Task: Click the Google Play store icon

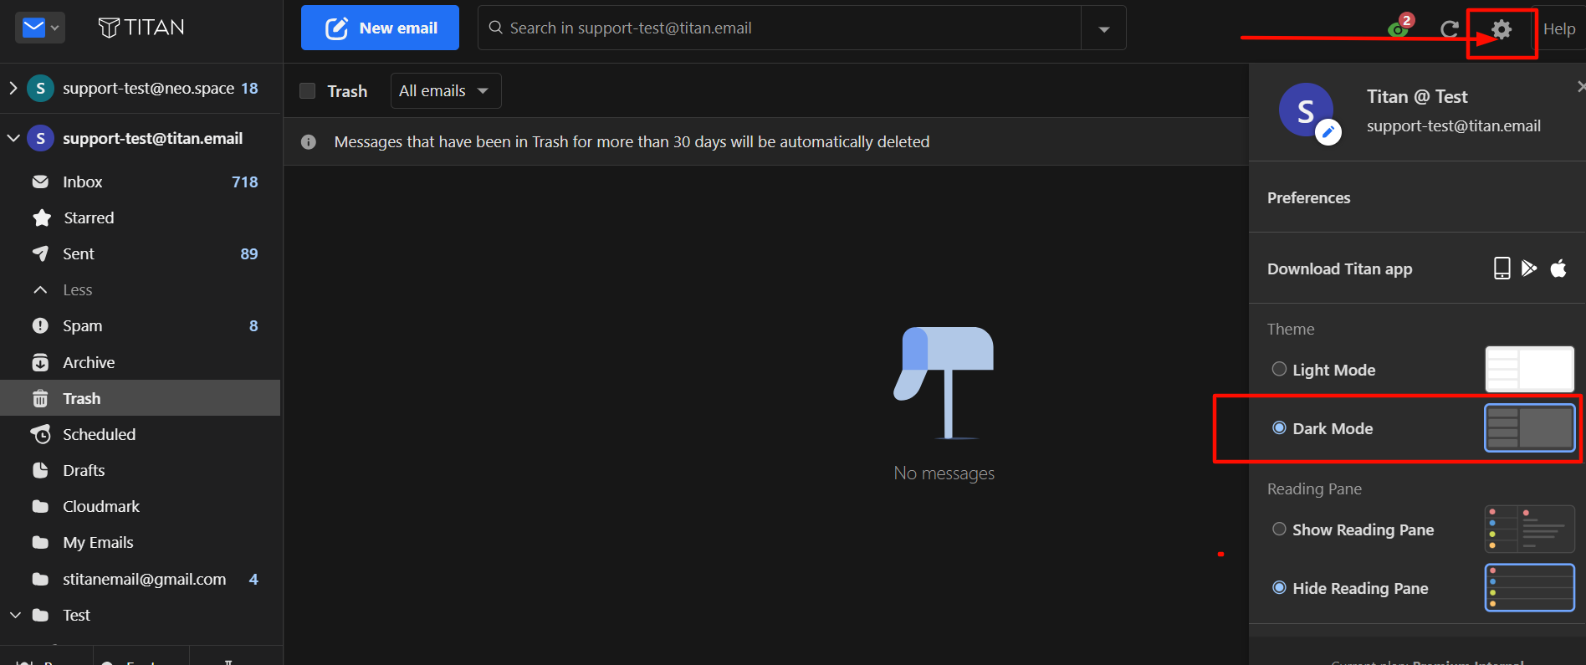Action: click(x=1529, y=269)
